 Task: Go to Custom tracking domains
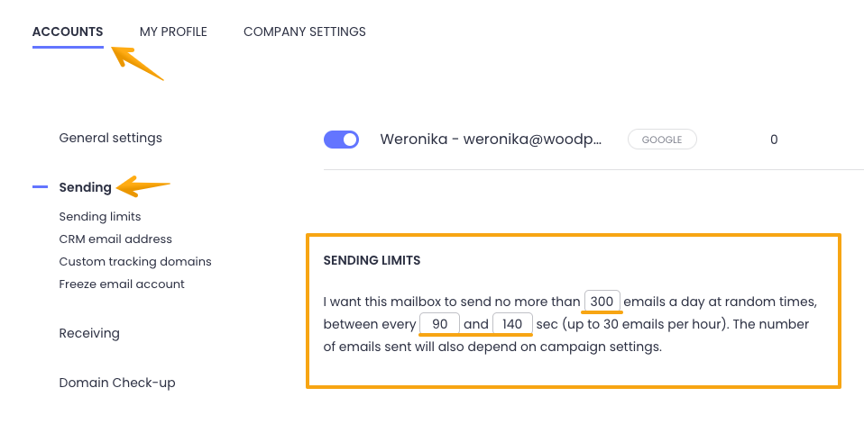pos(135,261)
